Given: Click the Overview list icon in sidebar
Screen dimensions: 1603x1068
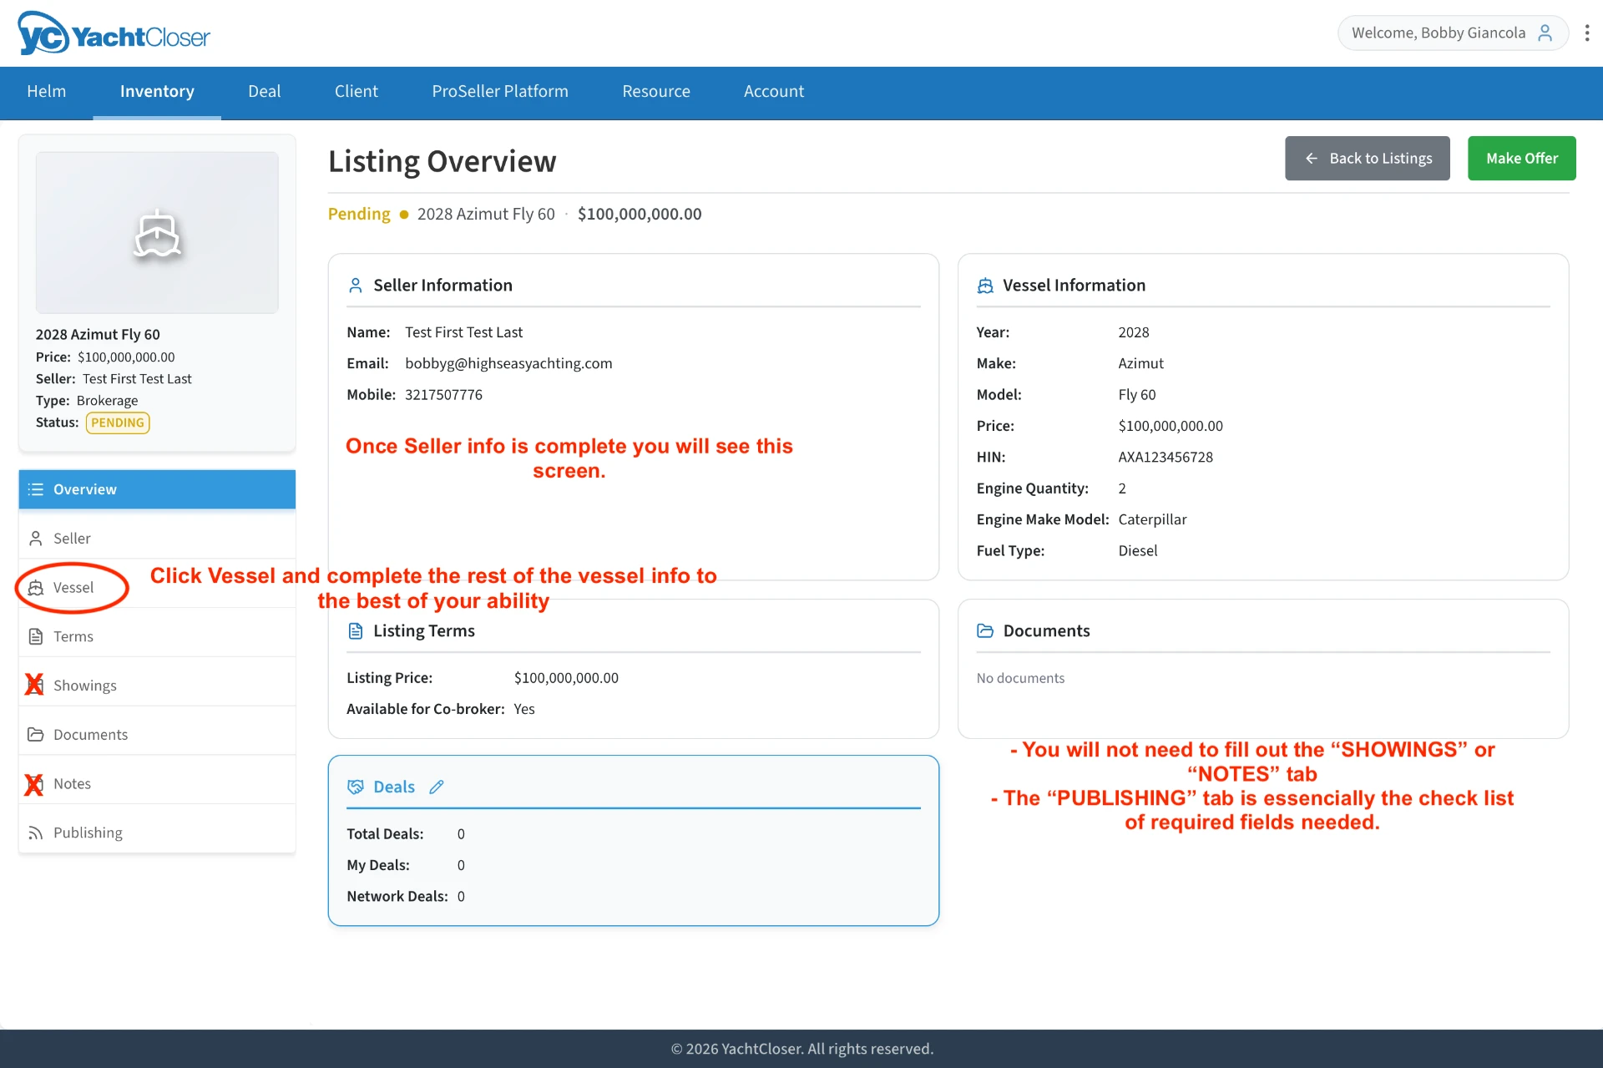Looking at the screenshot, I should (x=36, y=489).
